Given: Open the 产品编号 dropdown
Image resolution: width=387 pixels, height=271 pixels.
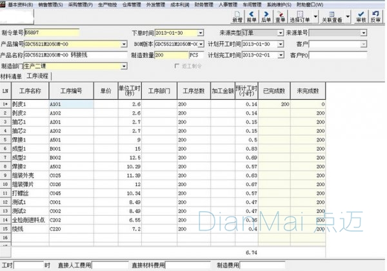Looking at the screenshot, I should point(124,44).
